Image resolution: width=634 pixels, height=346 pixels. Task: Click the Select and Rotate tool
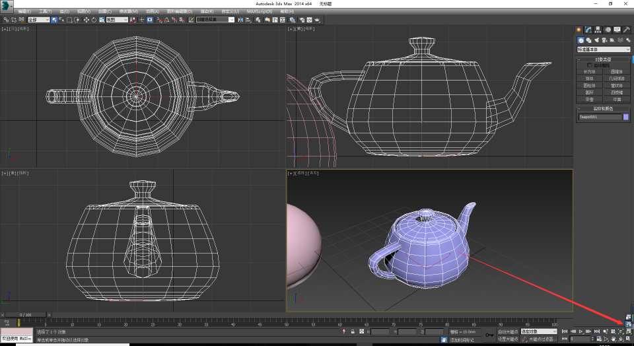point(93,20)
